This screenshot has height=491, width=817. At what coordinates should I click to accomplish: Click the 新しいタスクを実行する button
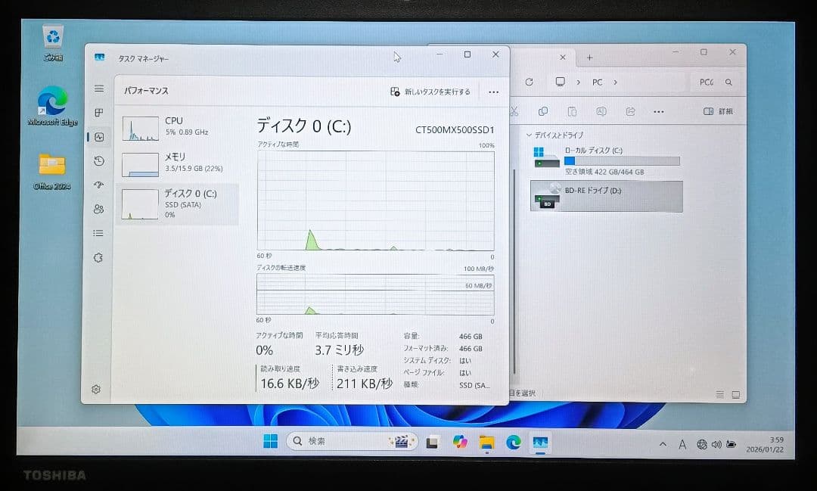[x=429, y=92]
